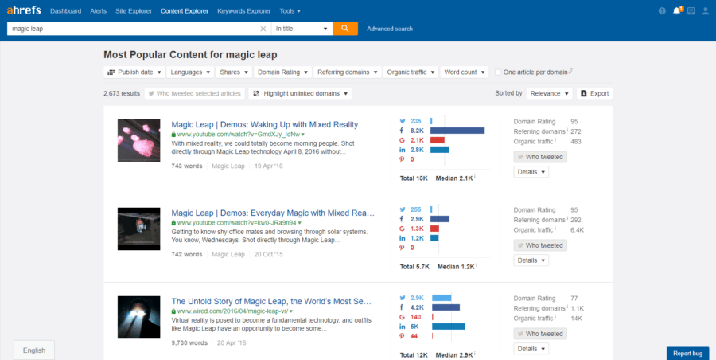
Task: Enable One article per domain checkbox
Action: point(499,72)
